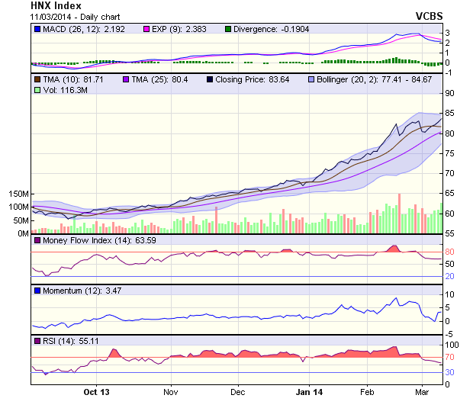The image size is (473, 408).
Task: Select the Oct 13 date axis label
Action: pos(96,392)
